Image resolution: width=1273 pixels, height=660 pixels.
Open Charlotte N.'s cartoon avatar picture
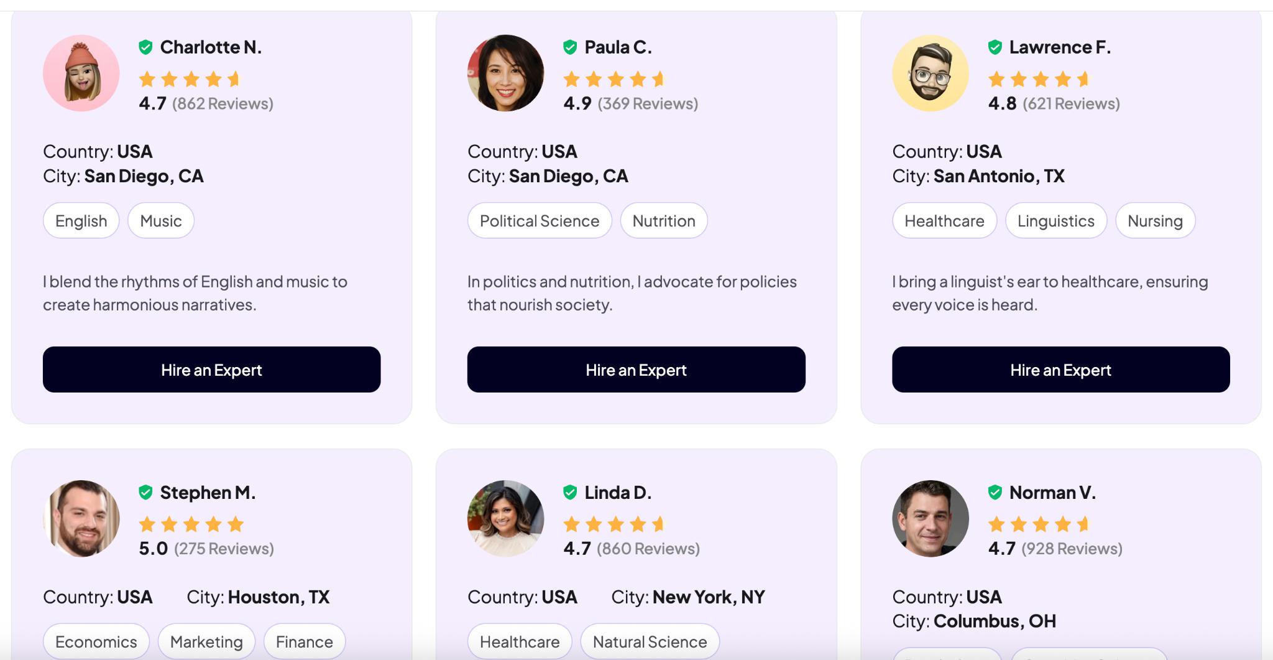click(x=81, y=73)
